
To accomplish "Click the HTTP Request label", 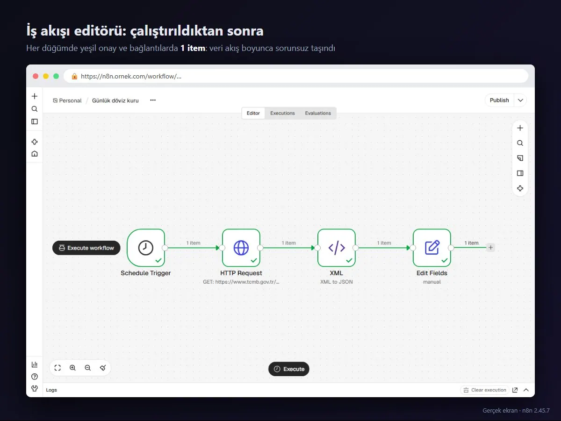I will pos(241,273).
